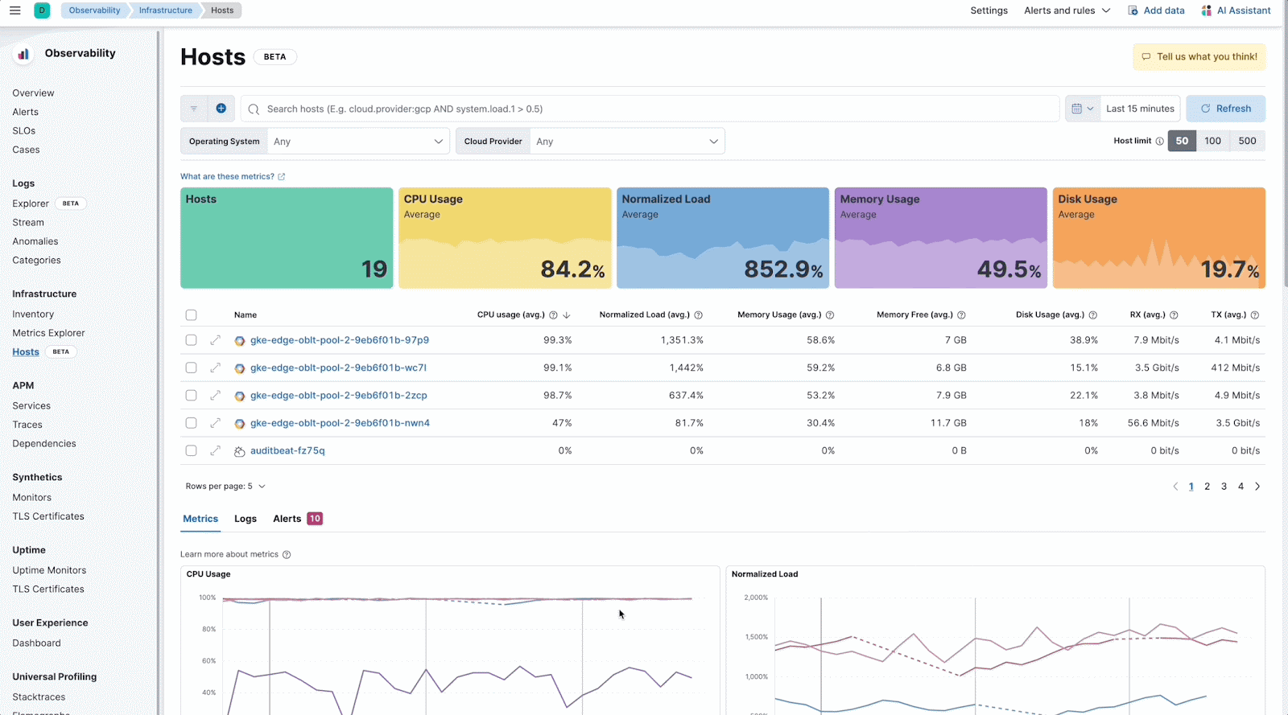Screen dimensions: 1288x715
Task: Select the checkbox for auditbeat-fz75q host
Action: click(191, 451)
